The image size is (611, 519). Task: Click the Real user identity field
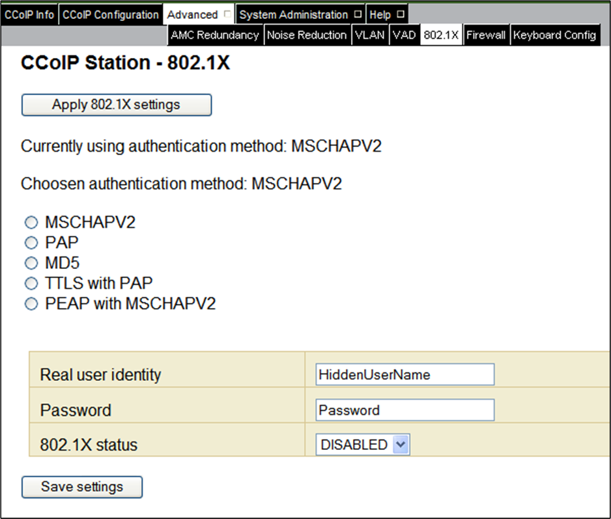point(404,374)
